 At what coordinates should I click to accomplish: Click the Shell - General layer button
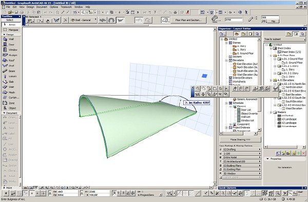click(83, 20)
